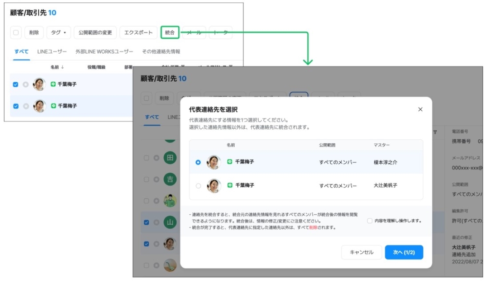Screen dimensions: 488x281
Task: Click the first 千葉梅子 avatar in the top window
Action: click(x=39, y=84)
